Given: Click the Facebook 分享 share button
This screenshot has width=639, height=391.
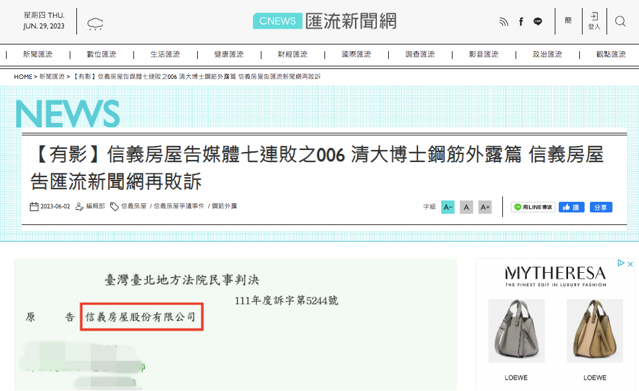Looking at the screenshot, I should pyautogui.click(x=601, y=207).
